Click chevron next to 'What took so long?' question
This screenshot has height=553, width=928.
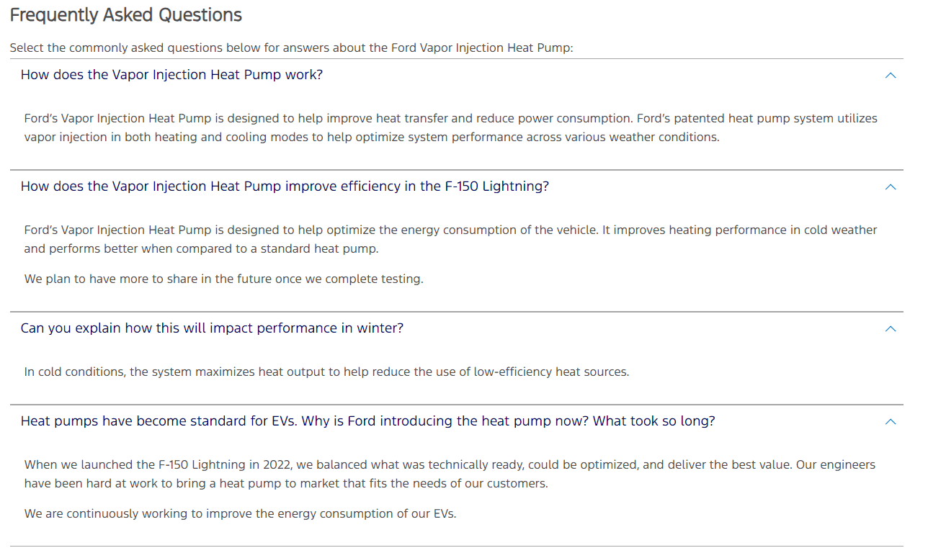(891, 421)
